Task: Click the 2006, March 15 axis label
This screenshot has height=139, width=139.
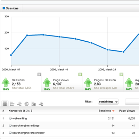Action: point(11,69)
